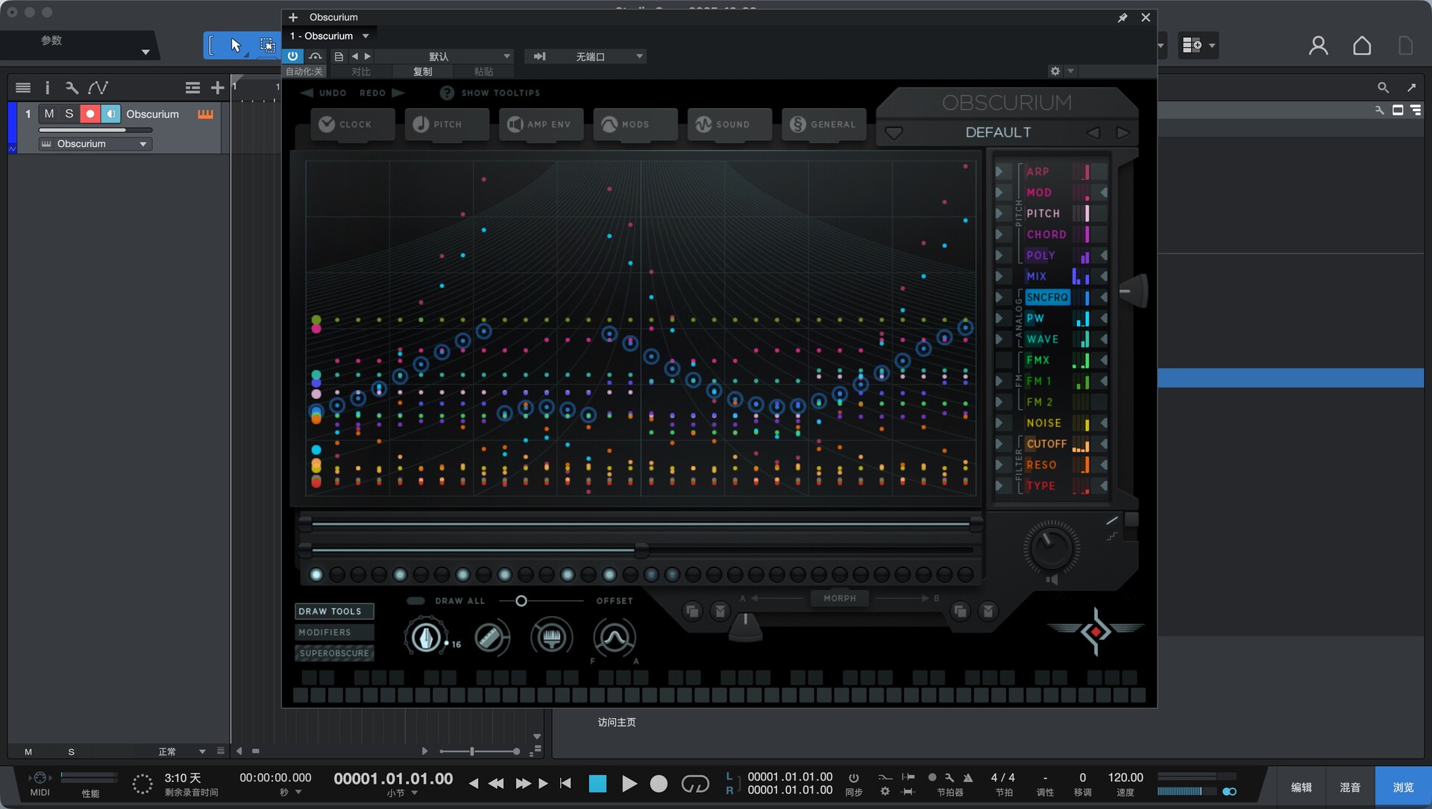
Task: Expand the ARP lane arrow
Action: pyautogui.click(x=999, y=171)
